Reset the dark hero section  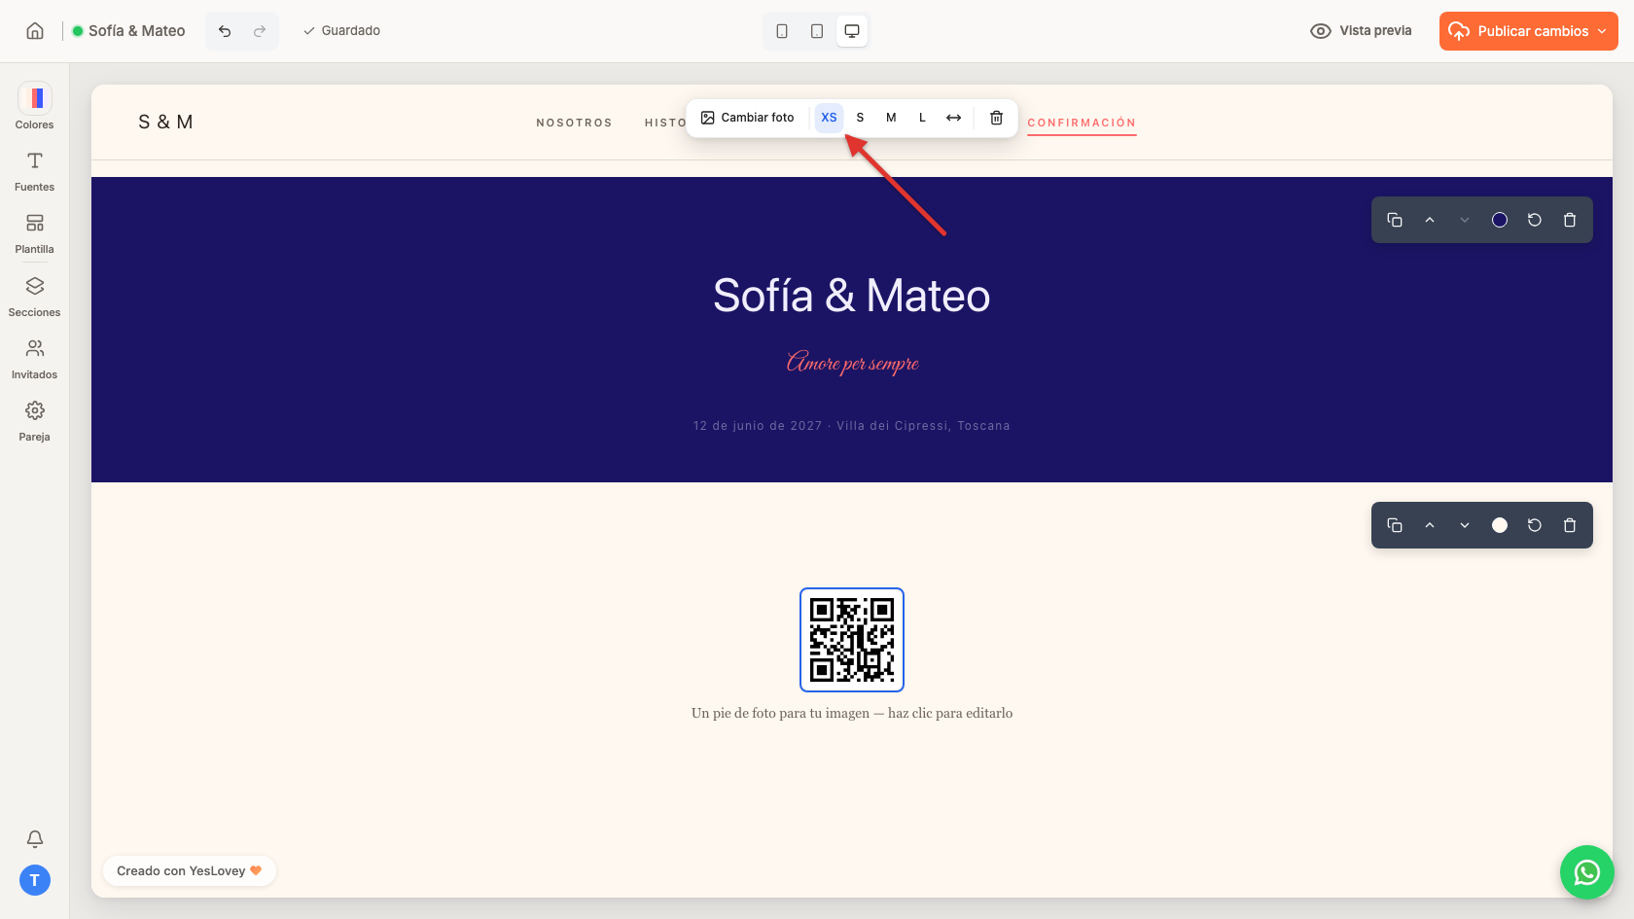1535,220
